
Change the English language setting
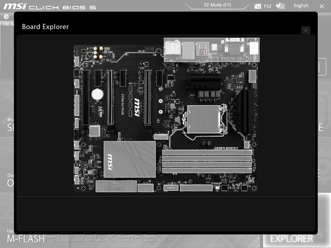click(301, 6)
